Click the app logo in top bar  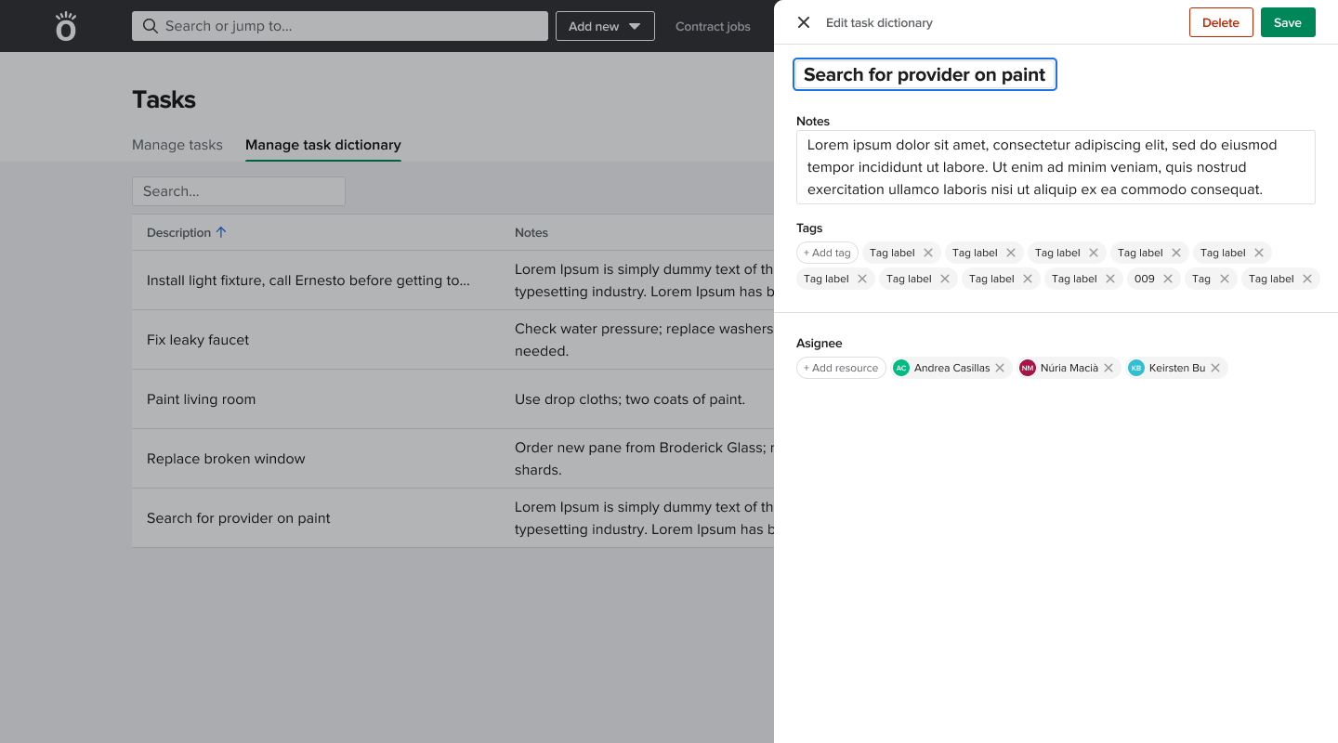[x=66, y=26]
